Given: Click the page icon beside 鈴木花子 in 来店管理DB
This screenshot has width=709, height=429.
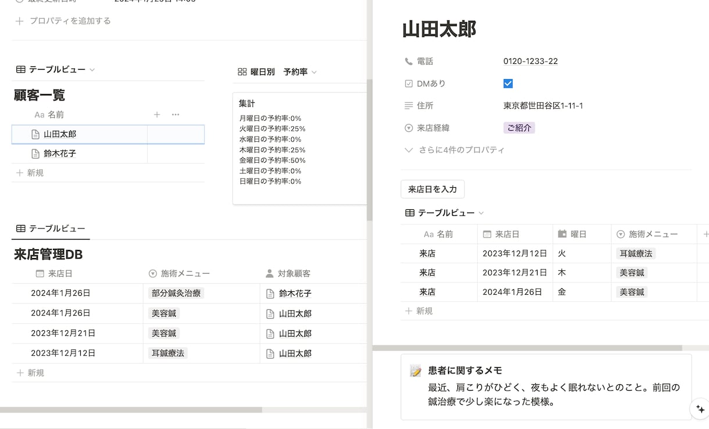Looking at the screenshot, I should click(x=270, y=294).
